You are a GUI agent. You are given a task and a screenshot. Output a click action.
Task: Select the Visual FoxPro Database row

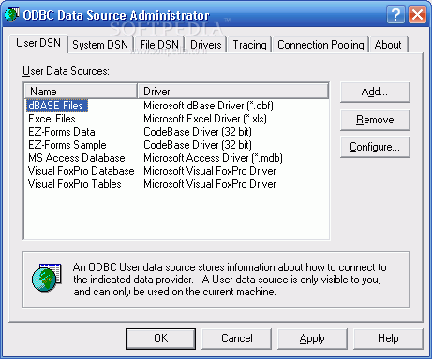[x=82, y=171]
